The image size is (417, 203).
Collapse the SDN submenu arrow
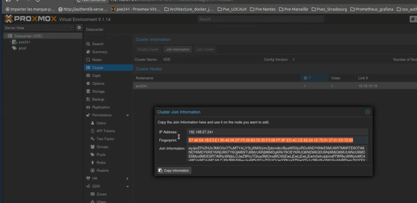coord(127,187)
